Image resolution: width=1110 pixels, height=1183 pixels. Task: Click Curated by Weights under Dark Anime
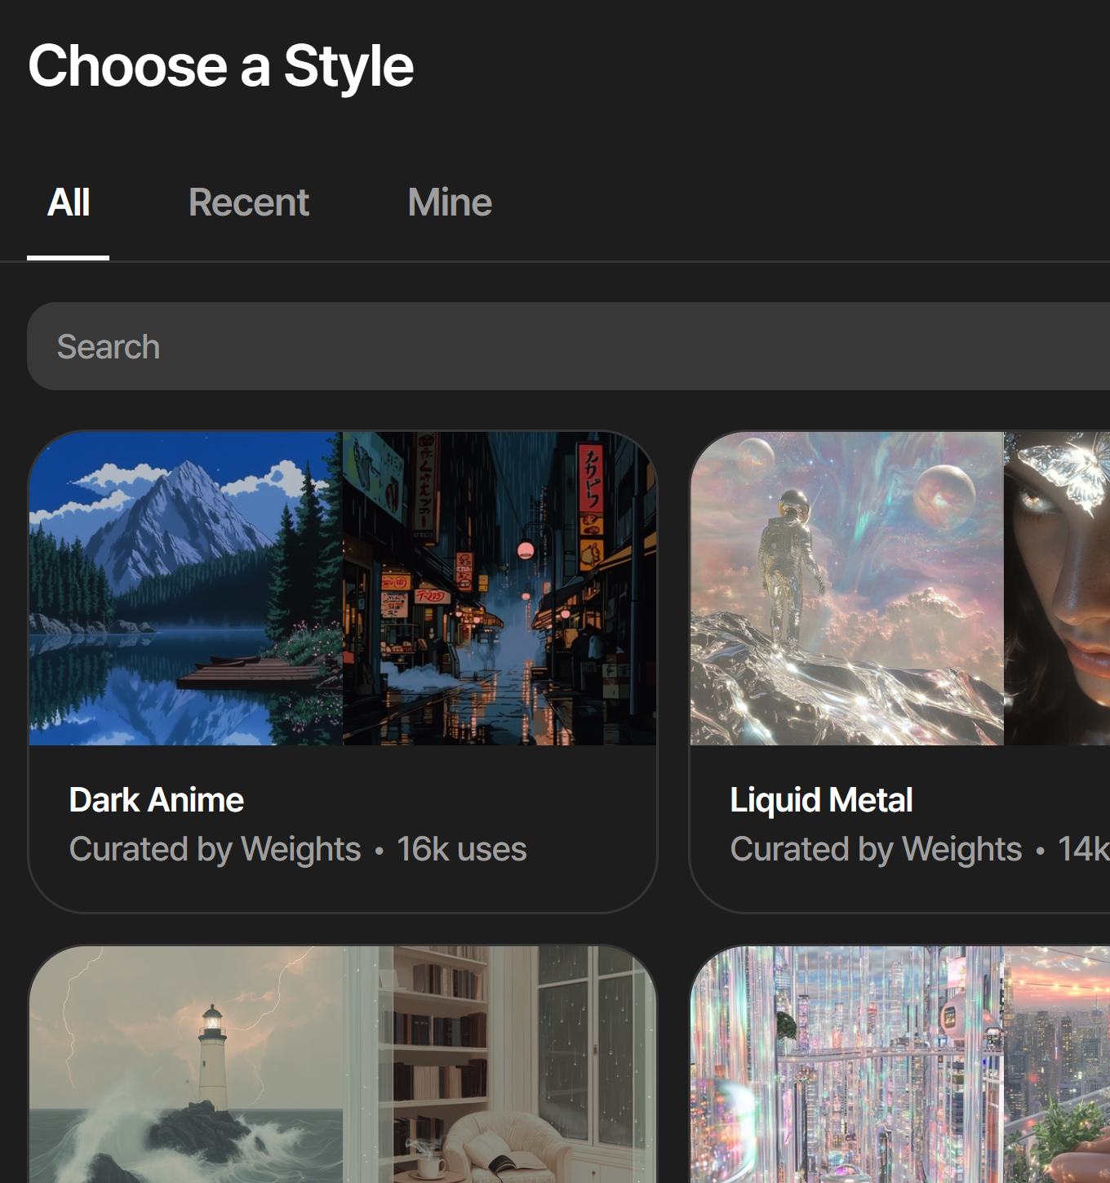215,849
